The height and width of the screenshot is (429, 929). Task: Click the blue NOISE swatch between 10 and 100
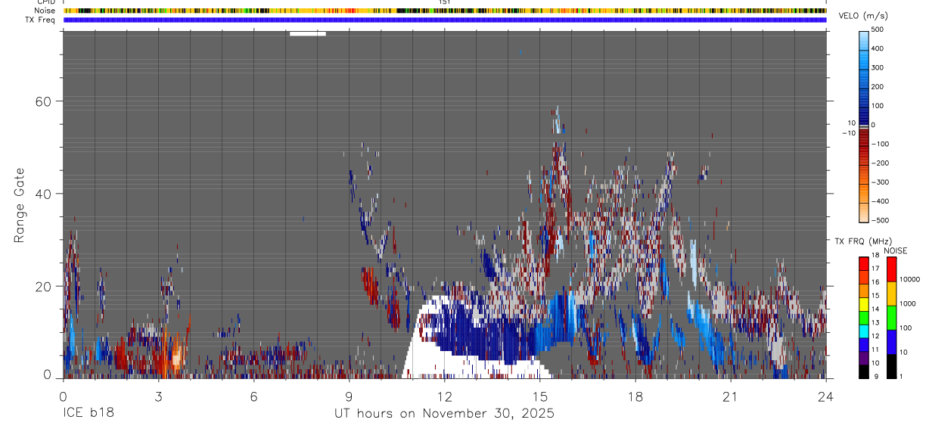click(892, 342)
